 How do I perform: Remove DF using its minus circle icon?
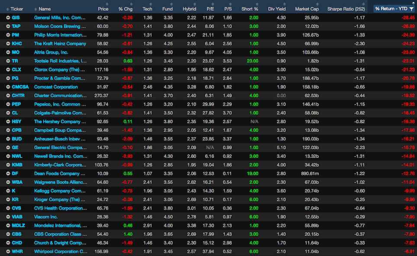[x=8, y=173]
